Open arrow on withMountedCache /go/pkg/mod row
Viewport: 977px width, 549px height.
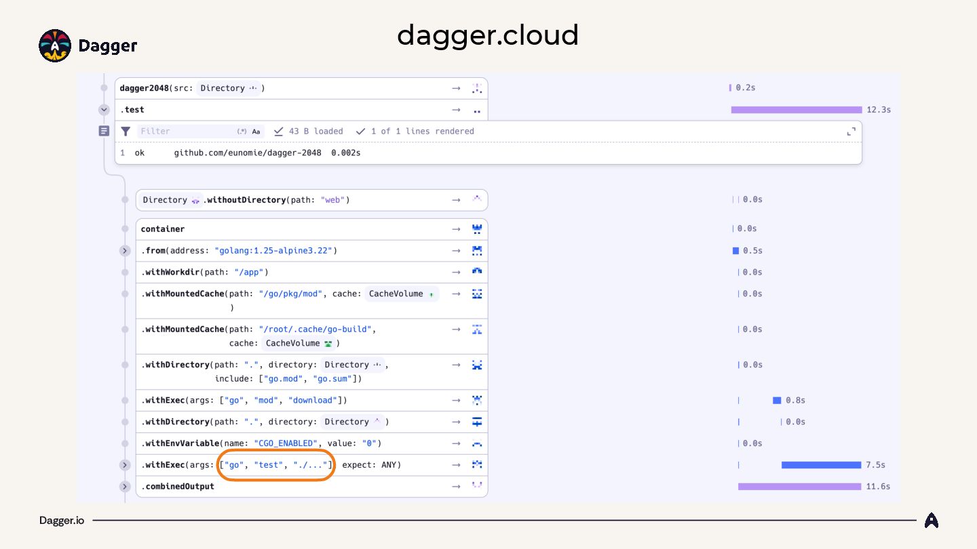click(x=457, y=294)
